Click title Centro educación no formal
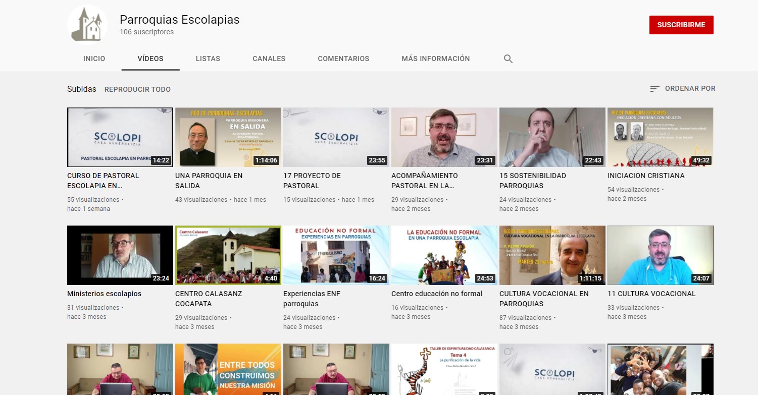This screenshot has width=758, height=395. tap(437, 294)
